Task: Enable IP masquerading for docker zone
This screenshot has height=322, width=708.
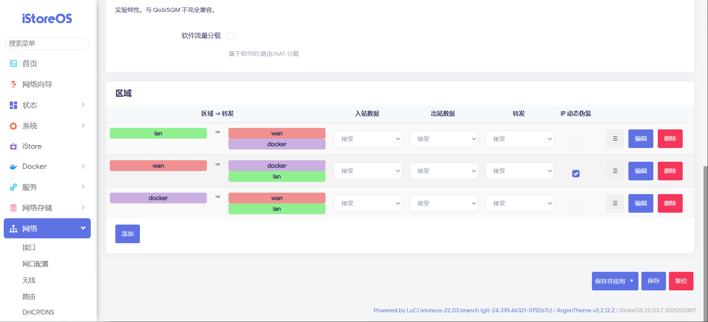Action: pyautogui.click(x=576, y=206)
